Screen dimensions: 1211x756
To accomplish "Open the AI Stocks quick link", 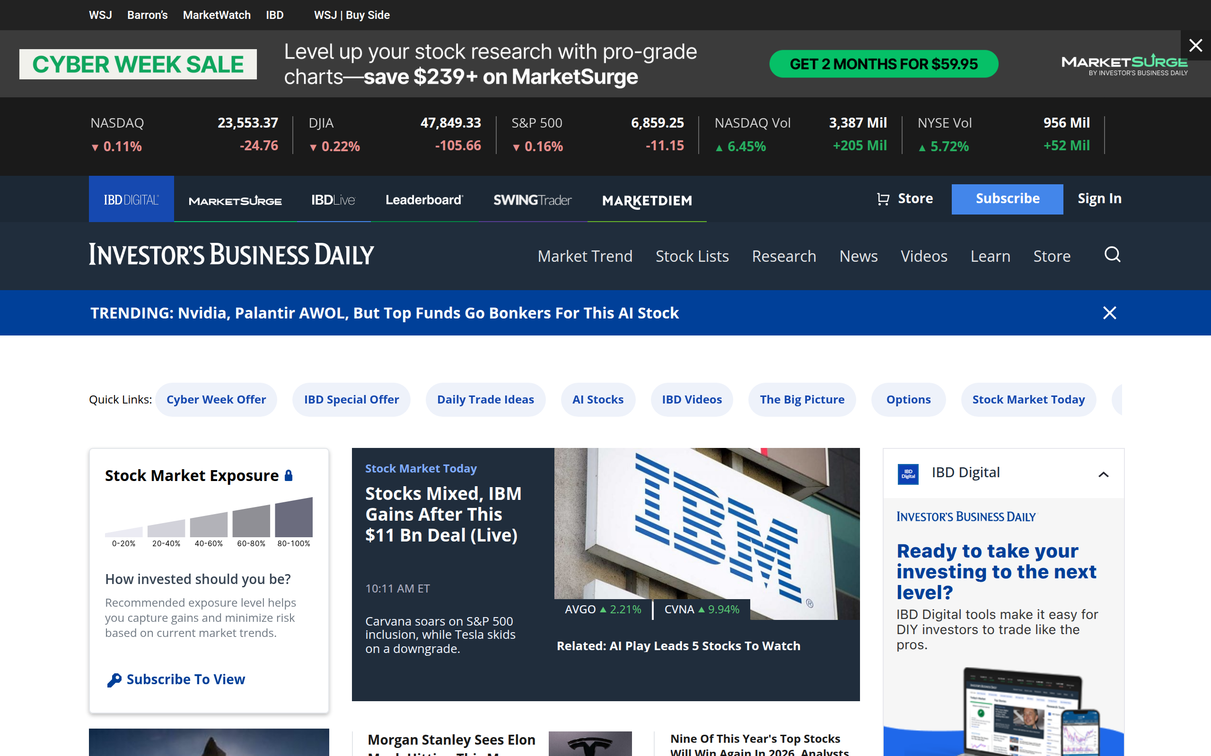I will [x=598, y=399].
